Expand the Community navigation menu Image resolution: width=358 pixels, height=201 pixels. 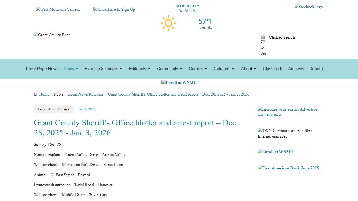[x=169, y=69]
